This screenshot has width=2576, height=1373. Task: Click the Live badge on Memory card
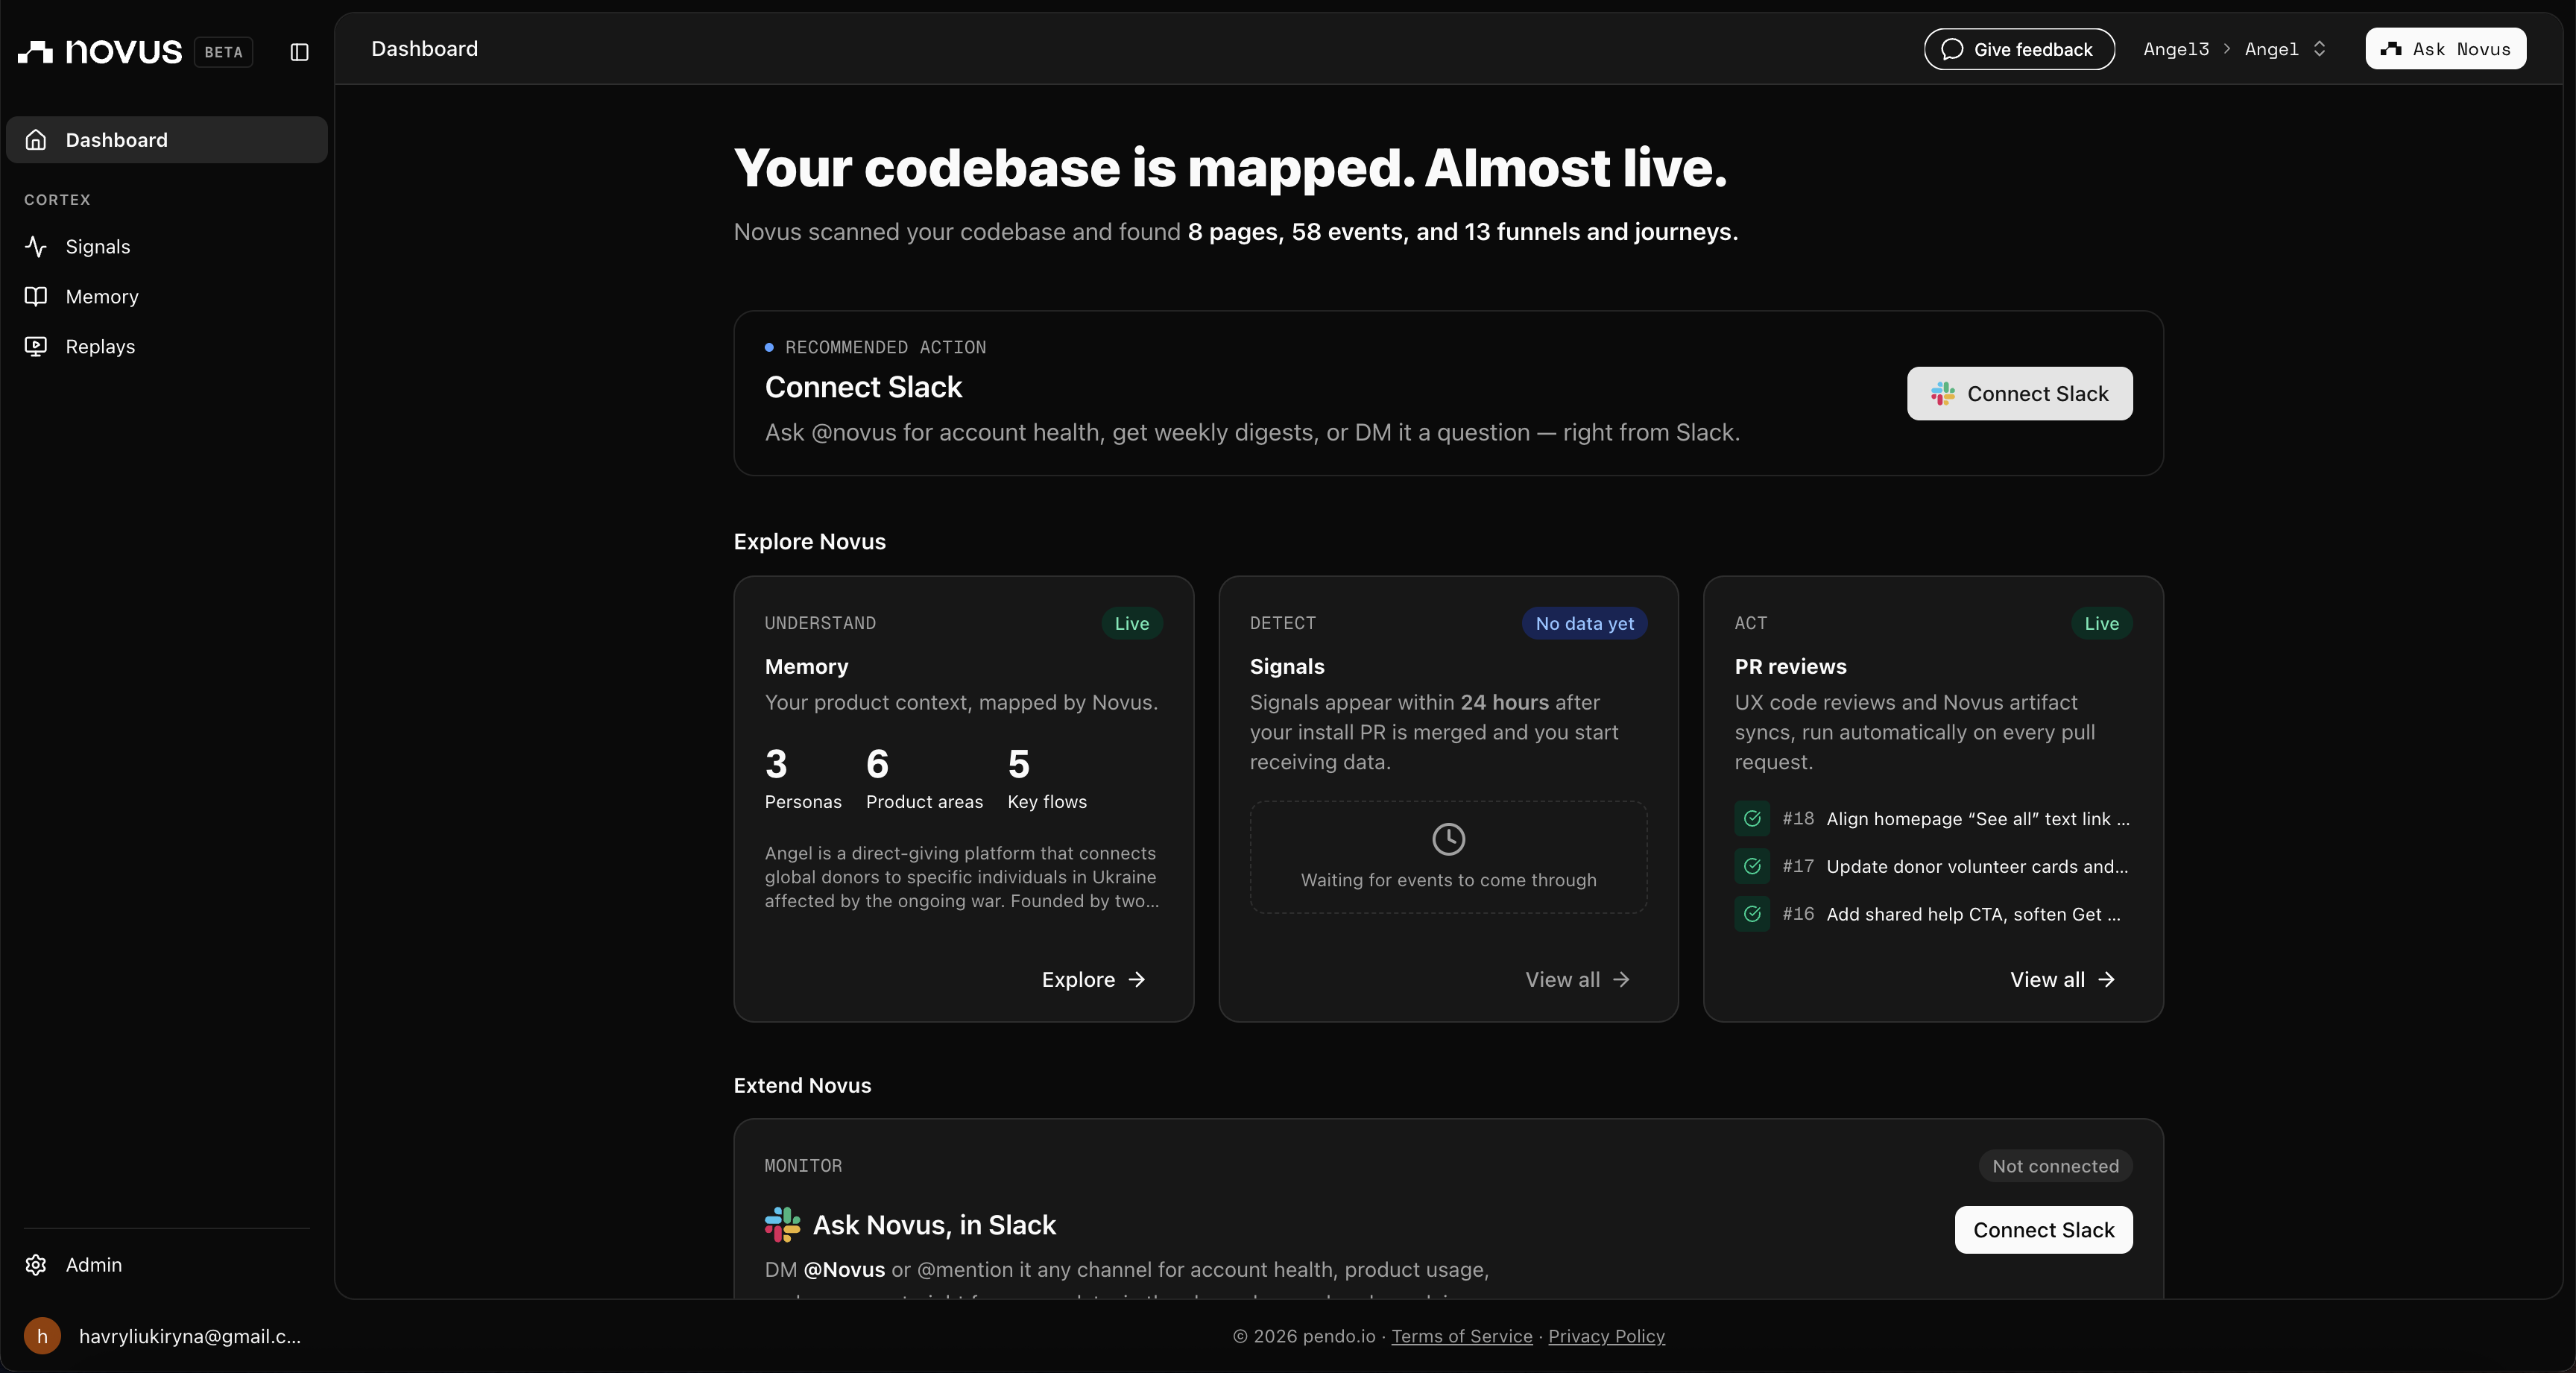click(x=1132, y=624)
